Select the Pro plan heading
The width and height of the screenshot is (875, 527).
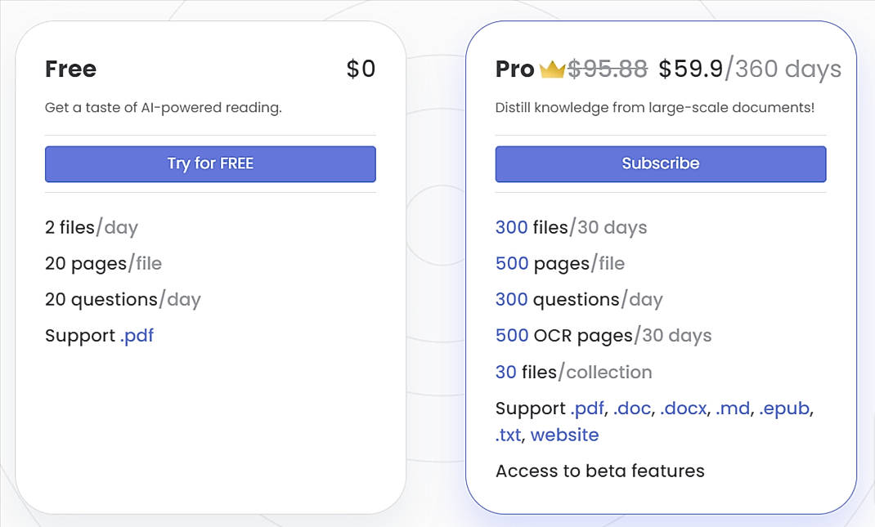click(515, 69)
